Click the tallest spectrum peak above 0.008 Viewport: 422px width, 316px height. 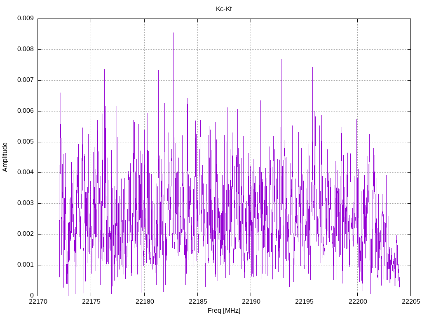pos(173,33)
